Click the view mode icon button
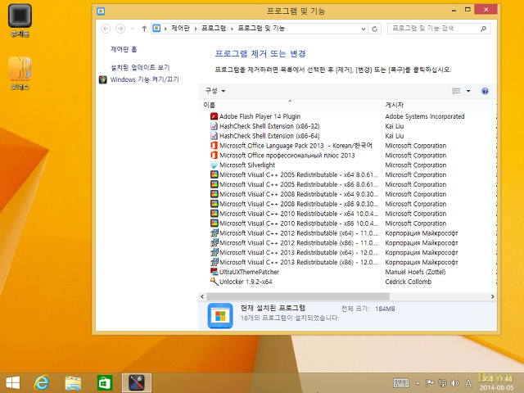Screen dimensions: 524x393 coord(456,91)
